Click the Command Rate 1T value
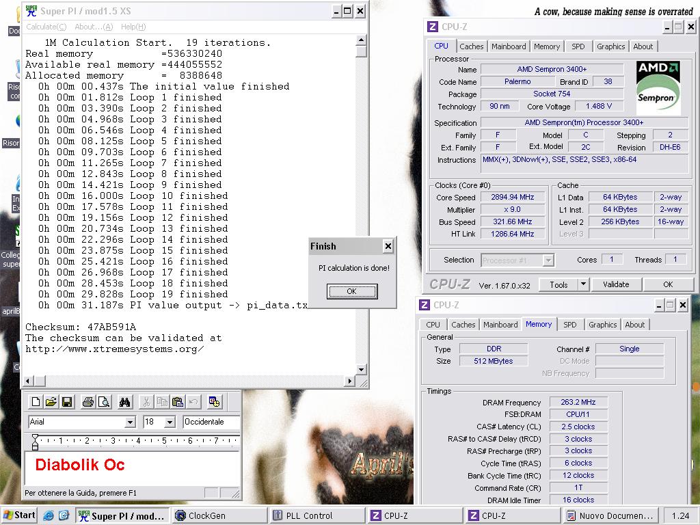 click(578, 487)
